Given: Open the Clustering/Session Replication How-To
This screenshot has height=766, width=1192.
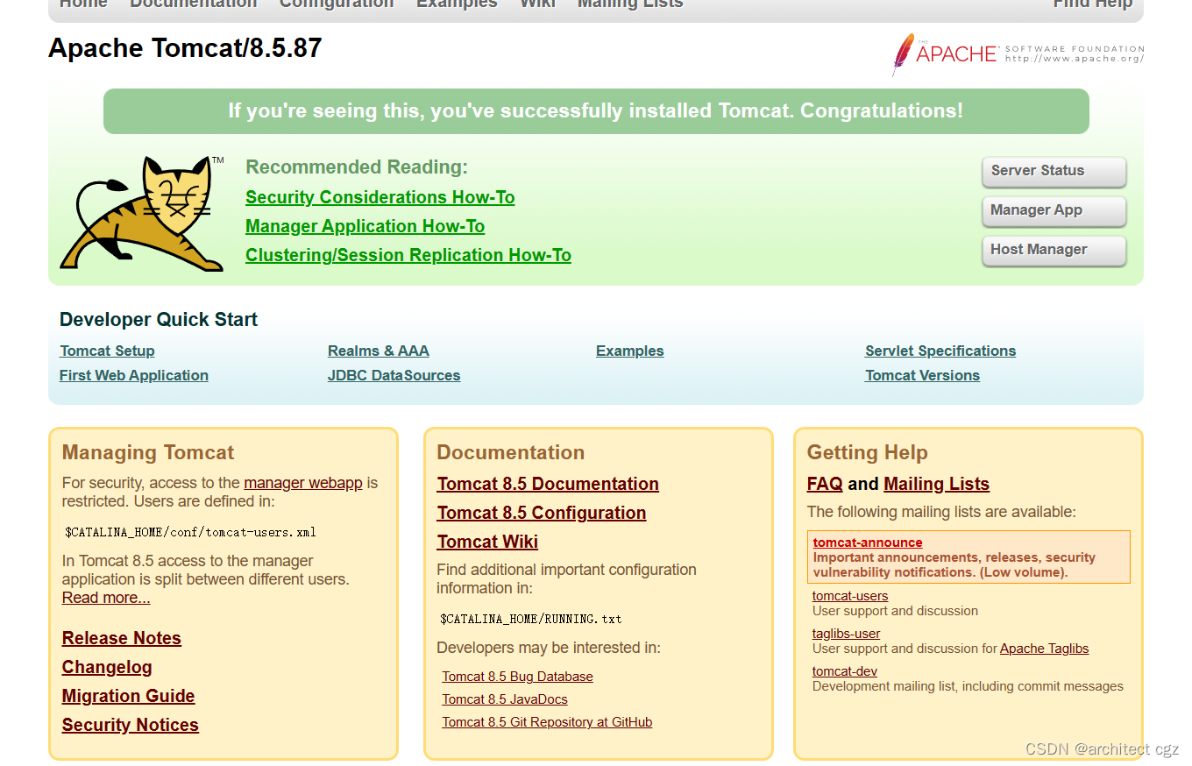Looking at the screenshot, I should click(x=408, y=255).
